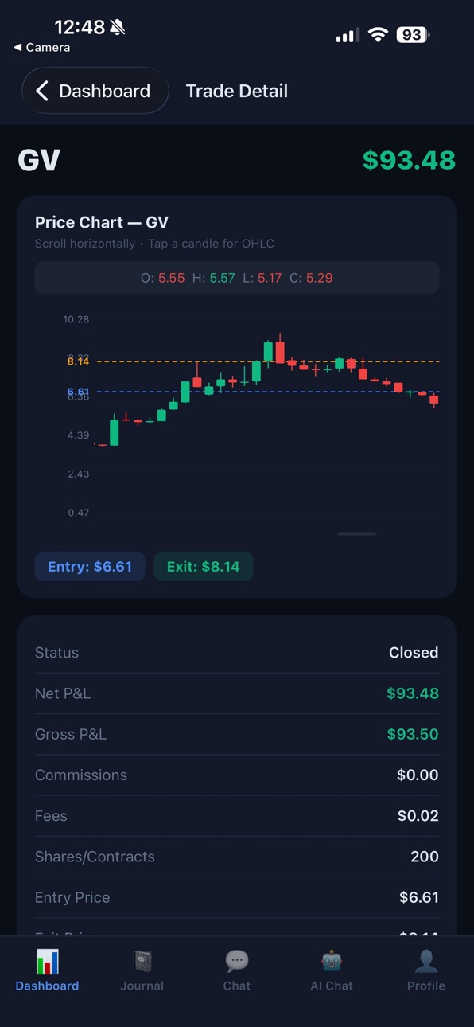Return to Camera via back link

click(x=42, y=48)
